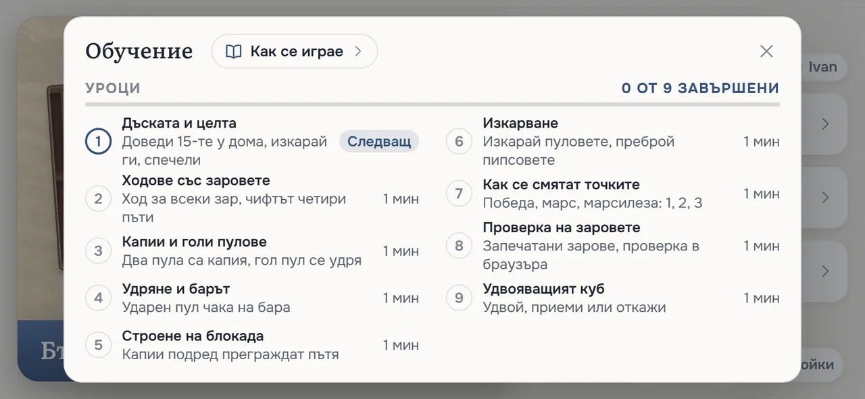The width and height of the screenshot is (865, 399).
Task: Click the chevron in the Как се играе button
Action: [358, 51]
